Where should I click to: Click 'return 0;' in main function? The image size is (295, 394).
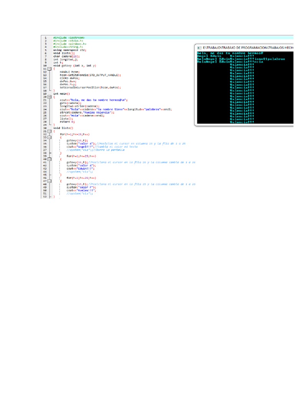(67, 122)
